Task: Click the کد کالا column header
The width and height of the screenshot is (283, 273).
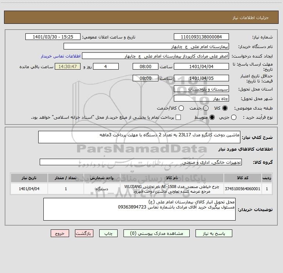Action: [x=243, y=178]
